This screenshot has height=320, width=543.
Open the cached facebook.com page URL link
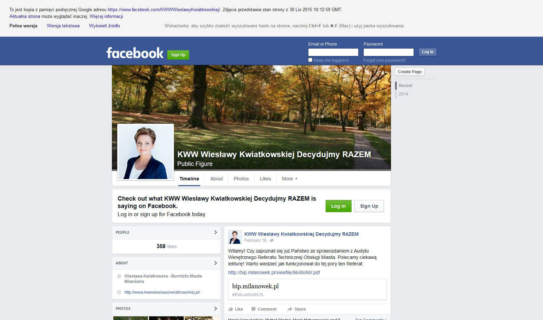pos(164,9)
